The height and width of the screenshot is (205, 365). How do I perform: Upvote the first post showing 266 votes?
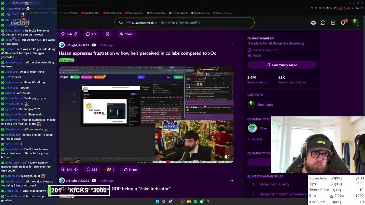click(63, 34)
